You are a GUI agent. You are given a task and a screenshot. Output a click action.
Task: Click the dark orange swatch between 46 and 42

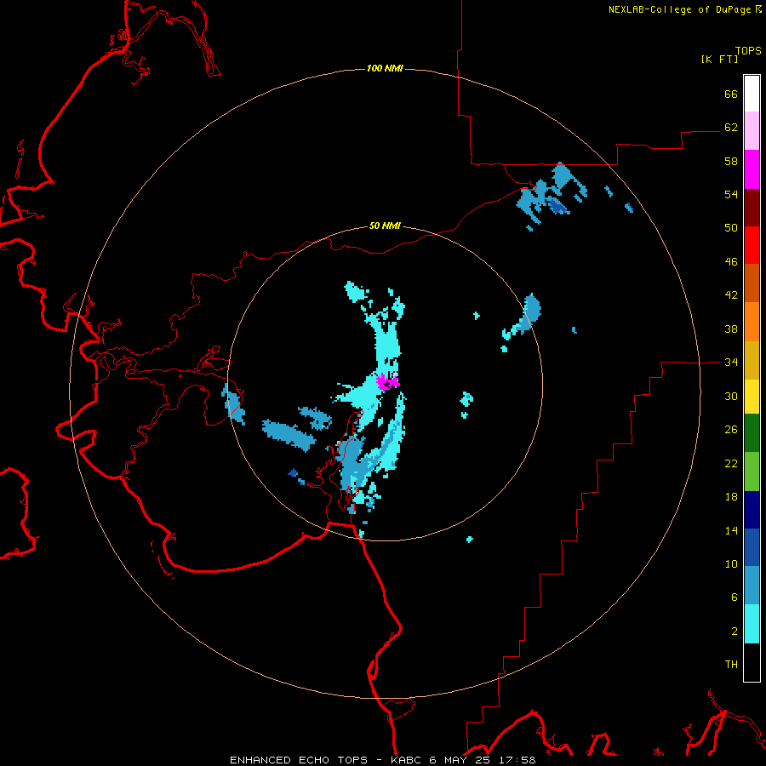pyautogui.click(x=752, y=283)
